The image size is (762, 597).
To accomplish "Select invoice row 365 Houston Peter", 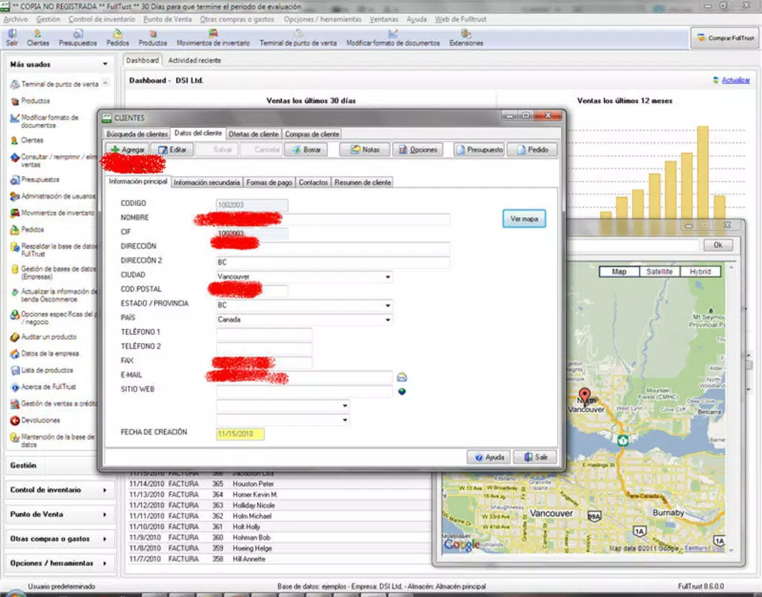I will coord(278,484).
